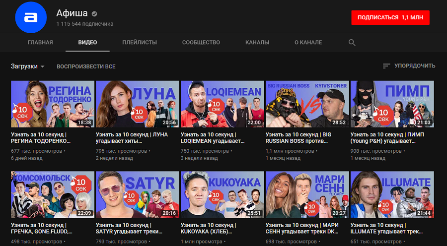Screen dimensions: 447x246
Task: Click the 28:52 duration badge
Action: click(340, 123)
